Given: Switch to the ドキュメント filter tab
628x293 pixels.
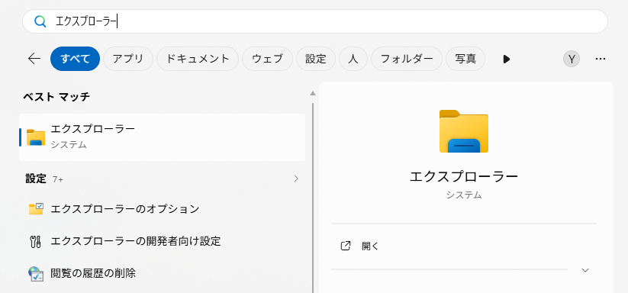Looking at the screenshot, I should tap(198, 59).
